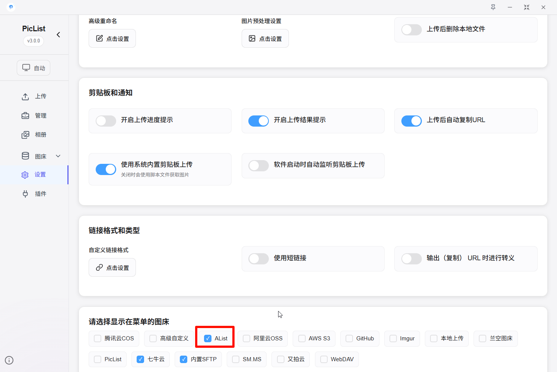Open the theme mode selector labeled 自动
The width and height of the screenshot is (557, 372).
(34, 68)
